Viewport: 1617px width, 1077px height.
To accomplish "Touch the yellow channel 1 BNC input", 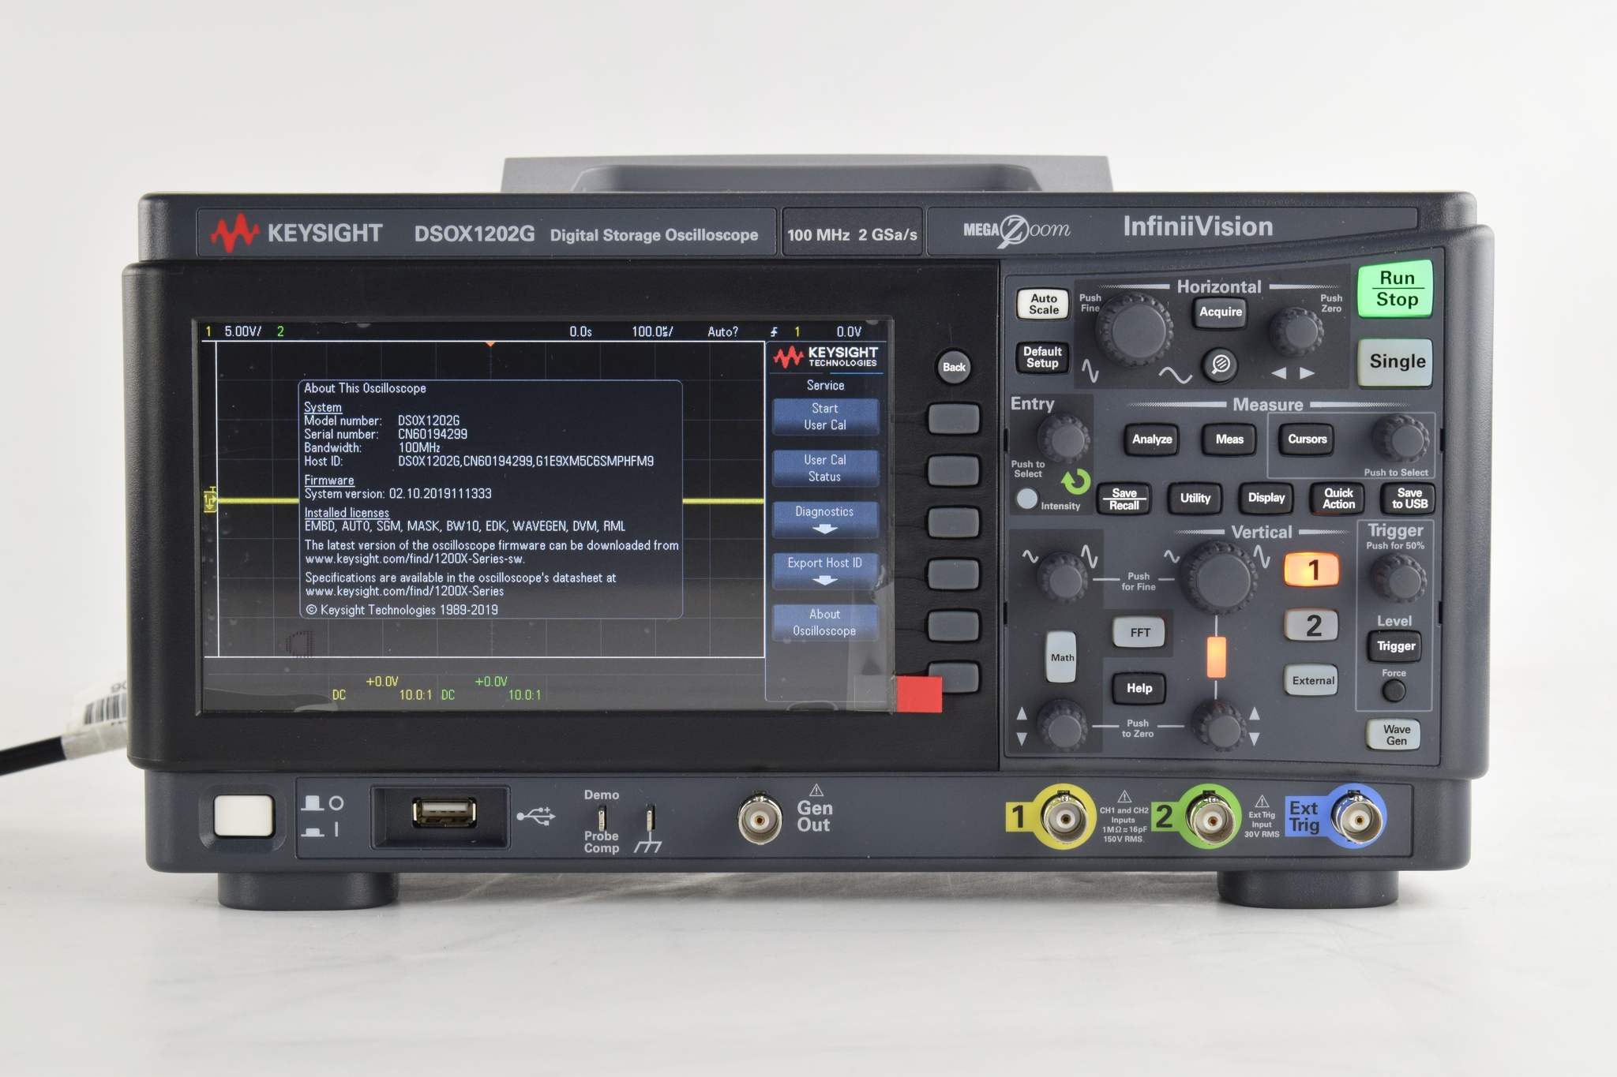I will 1064,817.
